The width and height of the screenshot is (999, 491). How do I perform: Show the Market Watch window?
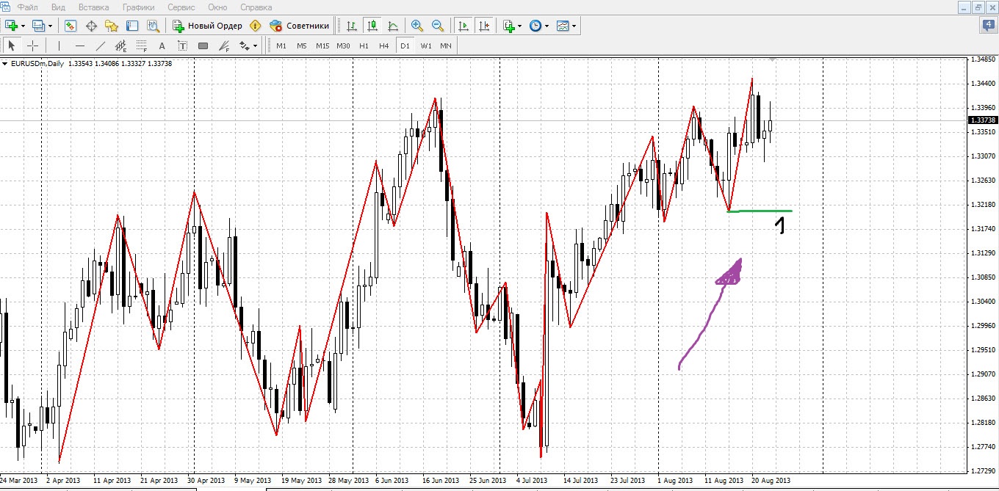71,26
